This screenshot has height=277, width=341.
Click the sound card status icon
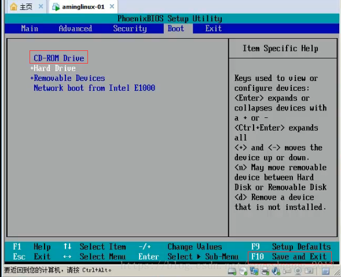[276, 271]
